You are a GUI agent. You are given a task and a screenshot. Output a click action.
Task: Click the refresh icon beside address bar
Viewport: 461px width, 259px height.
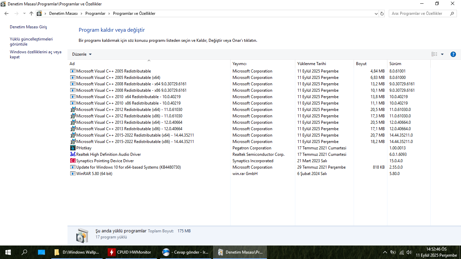point(382,13)
